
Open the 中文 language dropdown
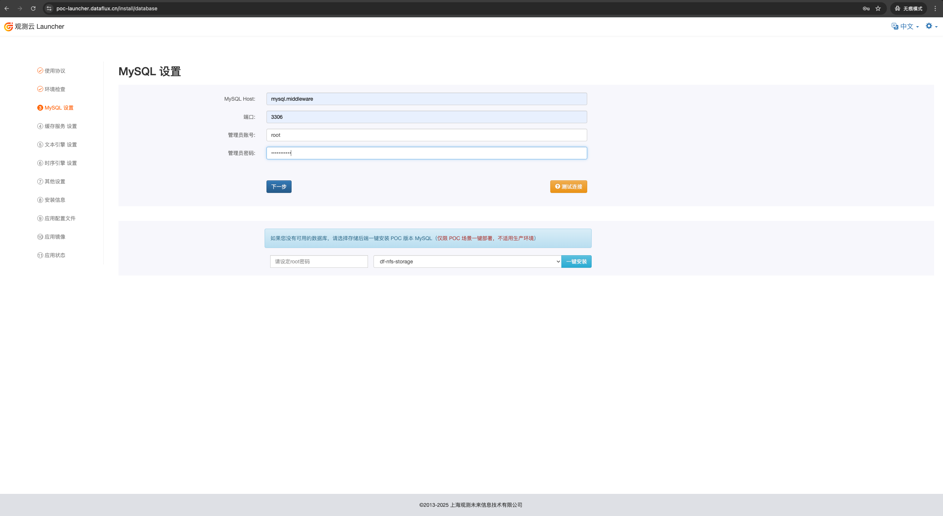[x=905, y=27]
